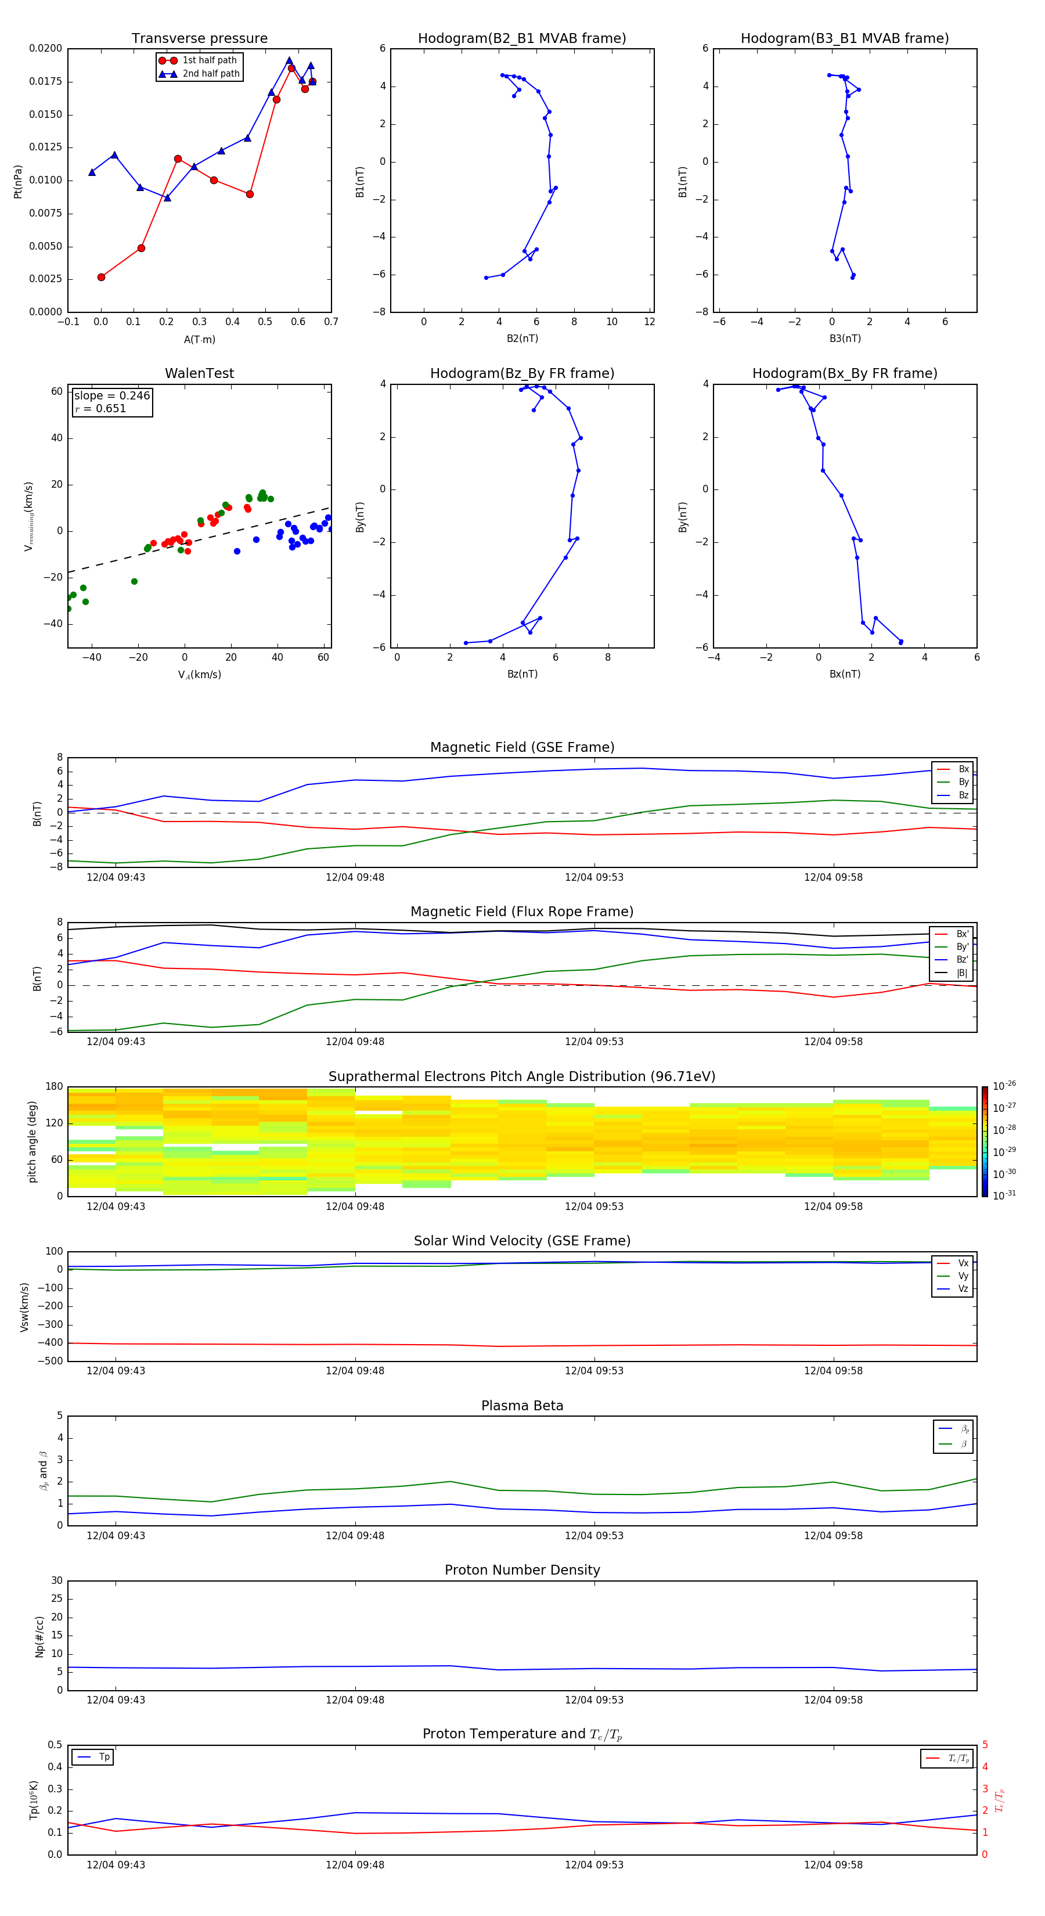Screen dimensions: 1045x1916
Task: Click the Magnetic Field (Flux Rope Frame) title
Action: pyautogui.click(x=522, y=912)
